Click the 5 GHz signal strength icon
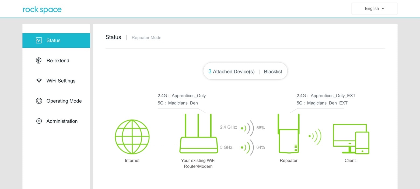 click(247, 147)
